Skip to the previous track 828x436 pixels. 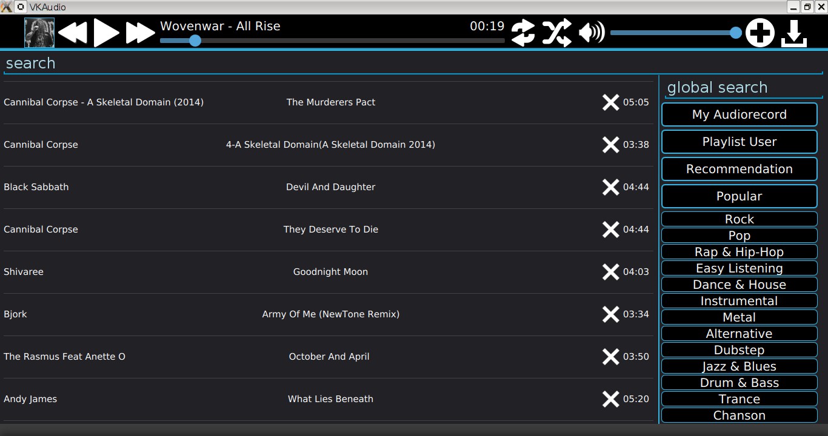pyautogui.click(x=73, y=33)
